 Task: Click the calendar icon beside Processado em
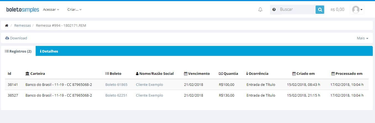[333, 74]
